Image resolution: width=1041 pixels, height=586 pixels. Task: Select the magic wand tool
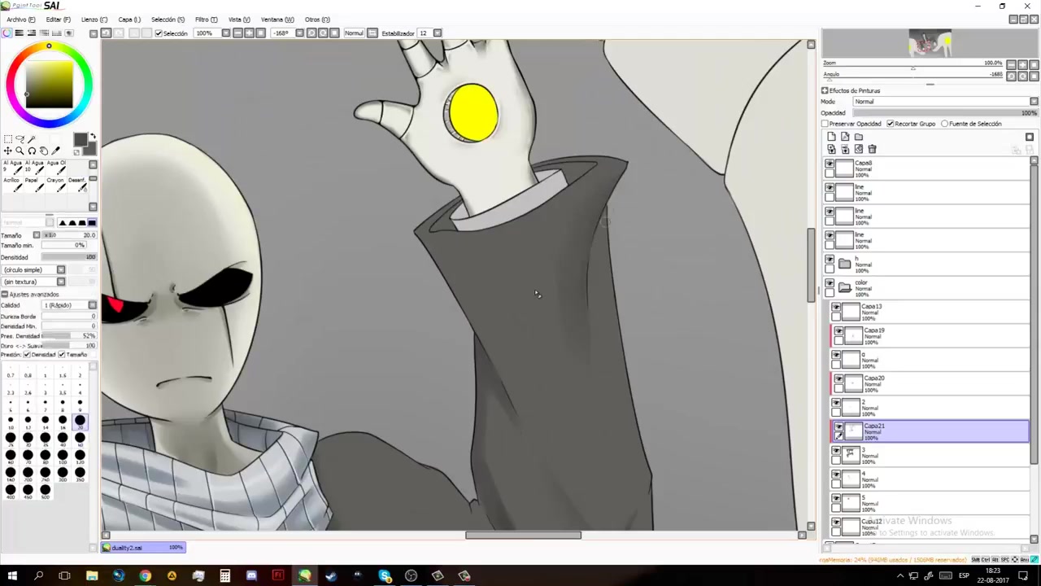[x=32, y=139]
